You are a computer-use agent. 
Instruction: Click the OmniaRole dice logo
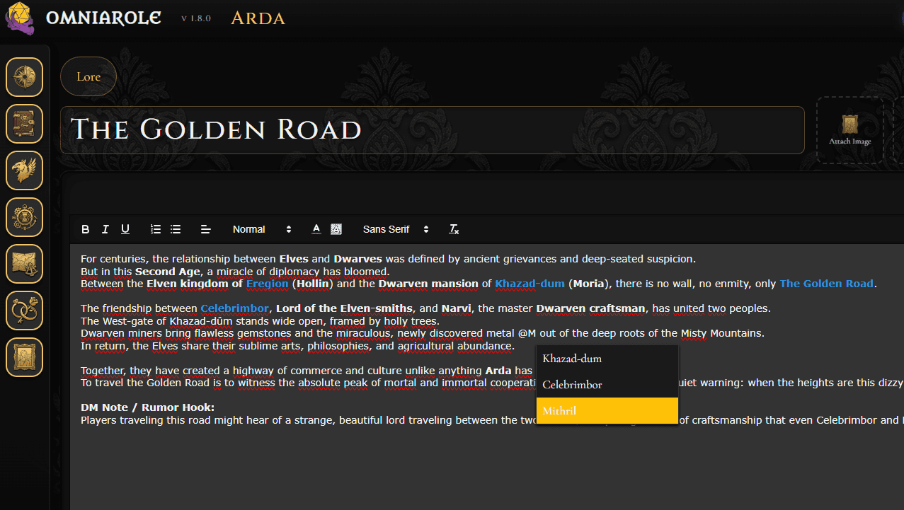click(19, 18)
